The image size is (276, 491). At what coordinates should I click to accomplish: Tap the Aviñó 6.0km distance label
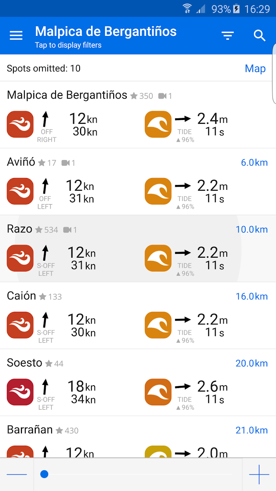[x=254, y=163]
